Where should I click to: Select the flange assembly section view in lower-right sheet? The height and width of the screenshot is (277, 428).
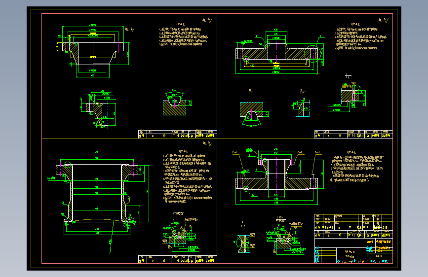point(278,176)
